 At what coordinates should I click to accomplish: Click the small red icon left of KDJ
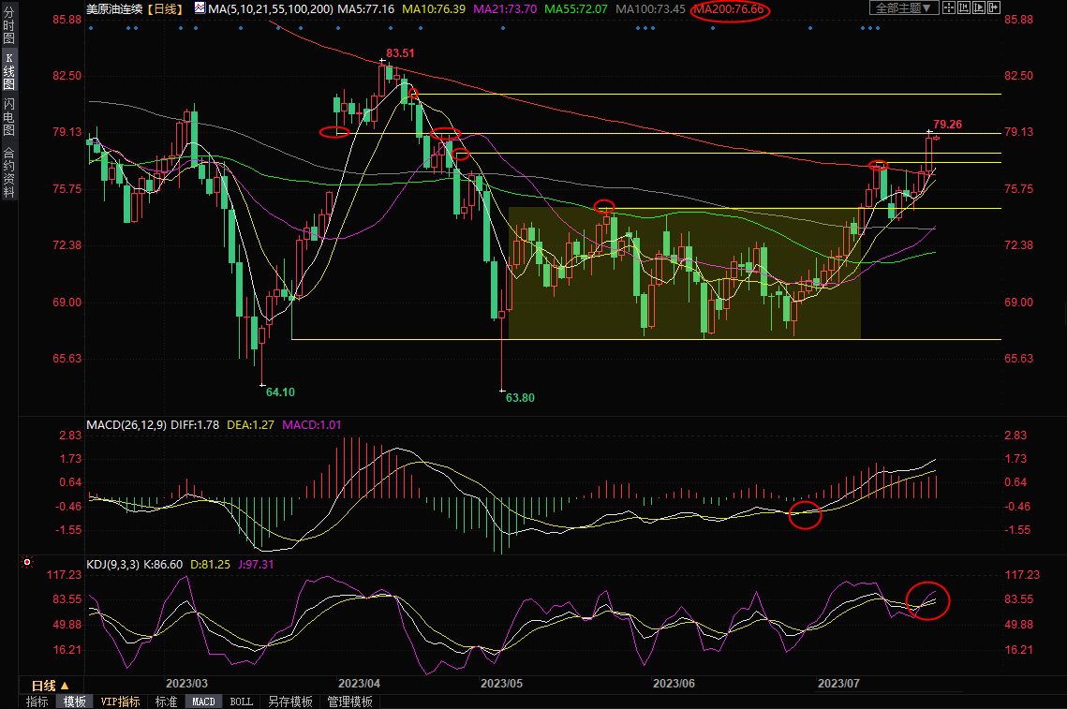[26, 563]
